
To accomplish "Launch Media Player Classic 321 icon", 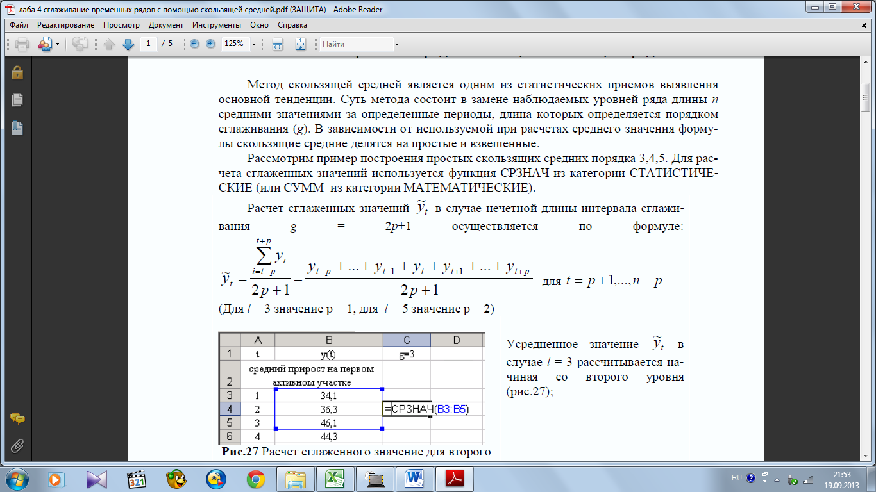I will click(x=137, y=479).
